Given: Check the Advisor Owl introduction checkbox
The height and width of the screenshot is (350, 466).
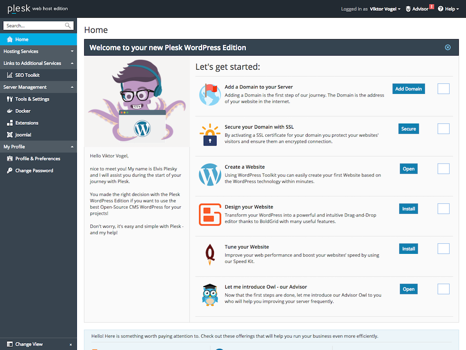Looking at the screenshot, I should (x=443, y=289).
